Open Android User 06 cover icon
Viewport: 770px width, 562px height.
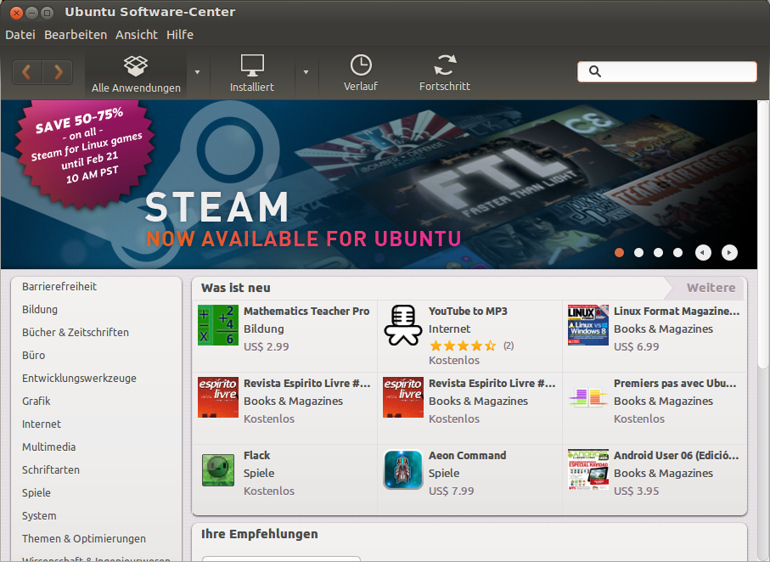coord(588,469)
